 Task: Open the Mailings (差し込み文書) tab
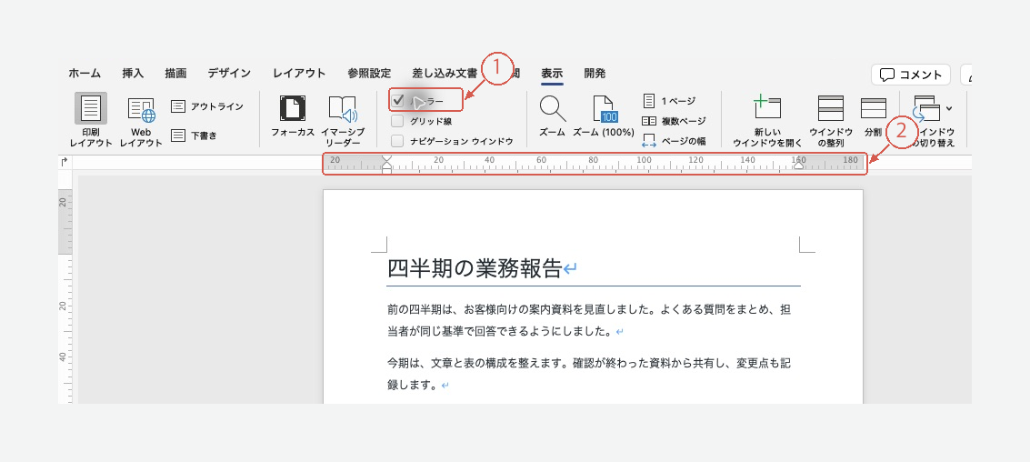[x=445, y=74]
